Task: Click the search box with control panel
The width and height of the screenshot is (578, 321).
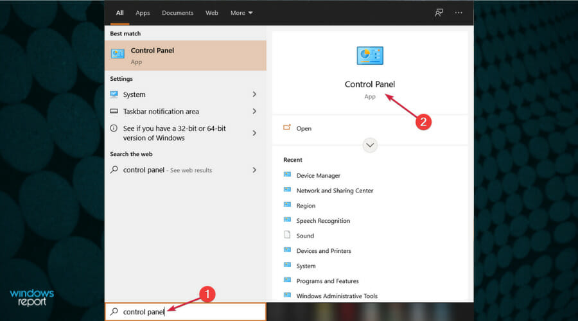Action: [x=186, y=312]
